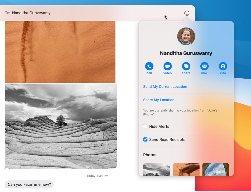Close the details popover via info button
This screenshot has width=251, height=192.
[x=187, y=13]
